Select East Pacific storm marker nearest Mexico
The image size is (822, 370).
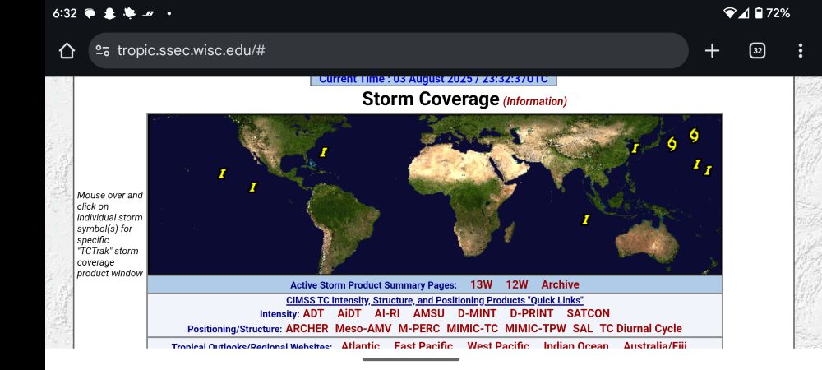click(253, 187)
